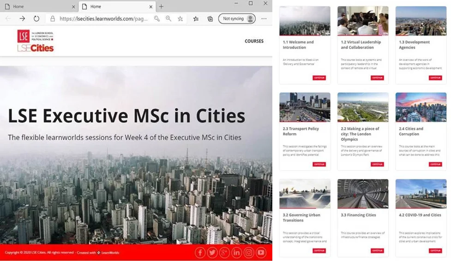Add page to favorites with star icon
The image size is (451, 261).
180,19
